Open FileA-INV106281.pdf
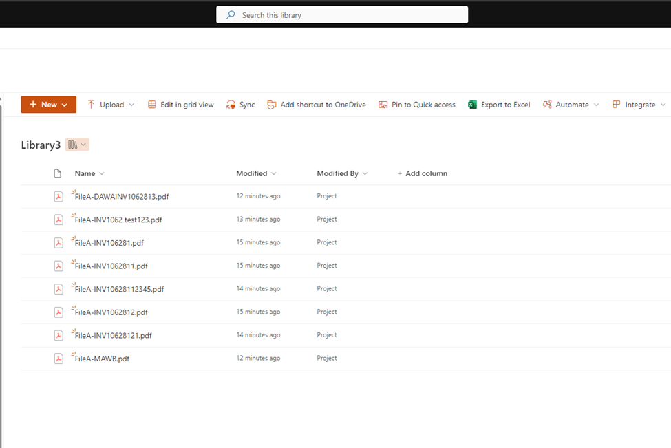Image resolution: width=671 pixels, height=448 pixels. tap(109, 243)
